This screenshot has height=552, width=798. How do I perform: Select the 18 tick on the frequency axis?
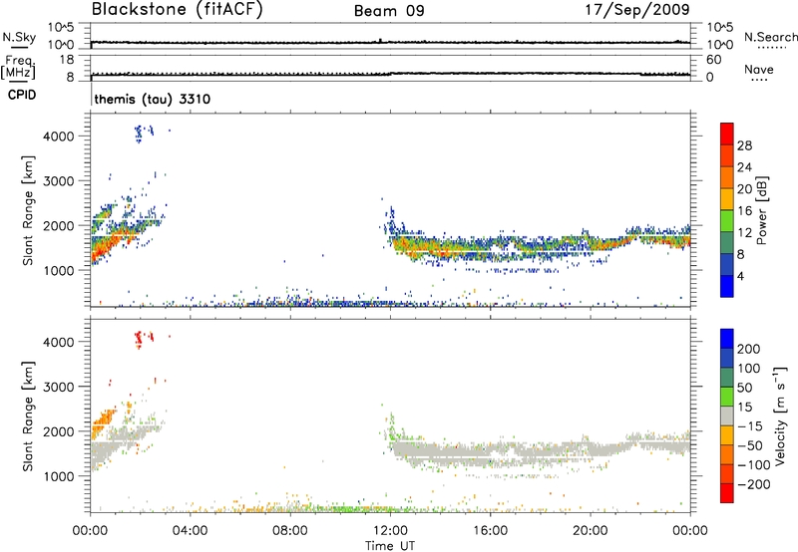point(67,60)
